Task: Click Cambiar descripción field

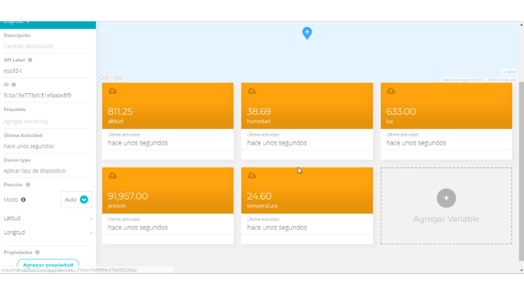Action: [29, 46]
